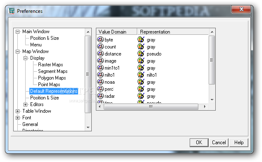Click the representation palette icon in radar row
Image resolution: width=262 pixels, height=162 pixels.
coord(141,96)
